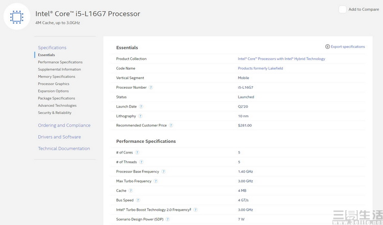Open help icon for Turbo Boost Technology 2.0
The image size is (383, 225).
[x=196, y=210]
